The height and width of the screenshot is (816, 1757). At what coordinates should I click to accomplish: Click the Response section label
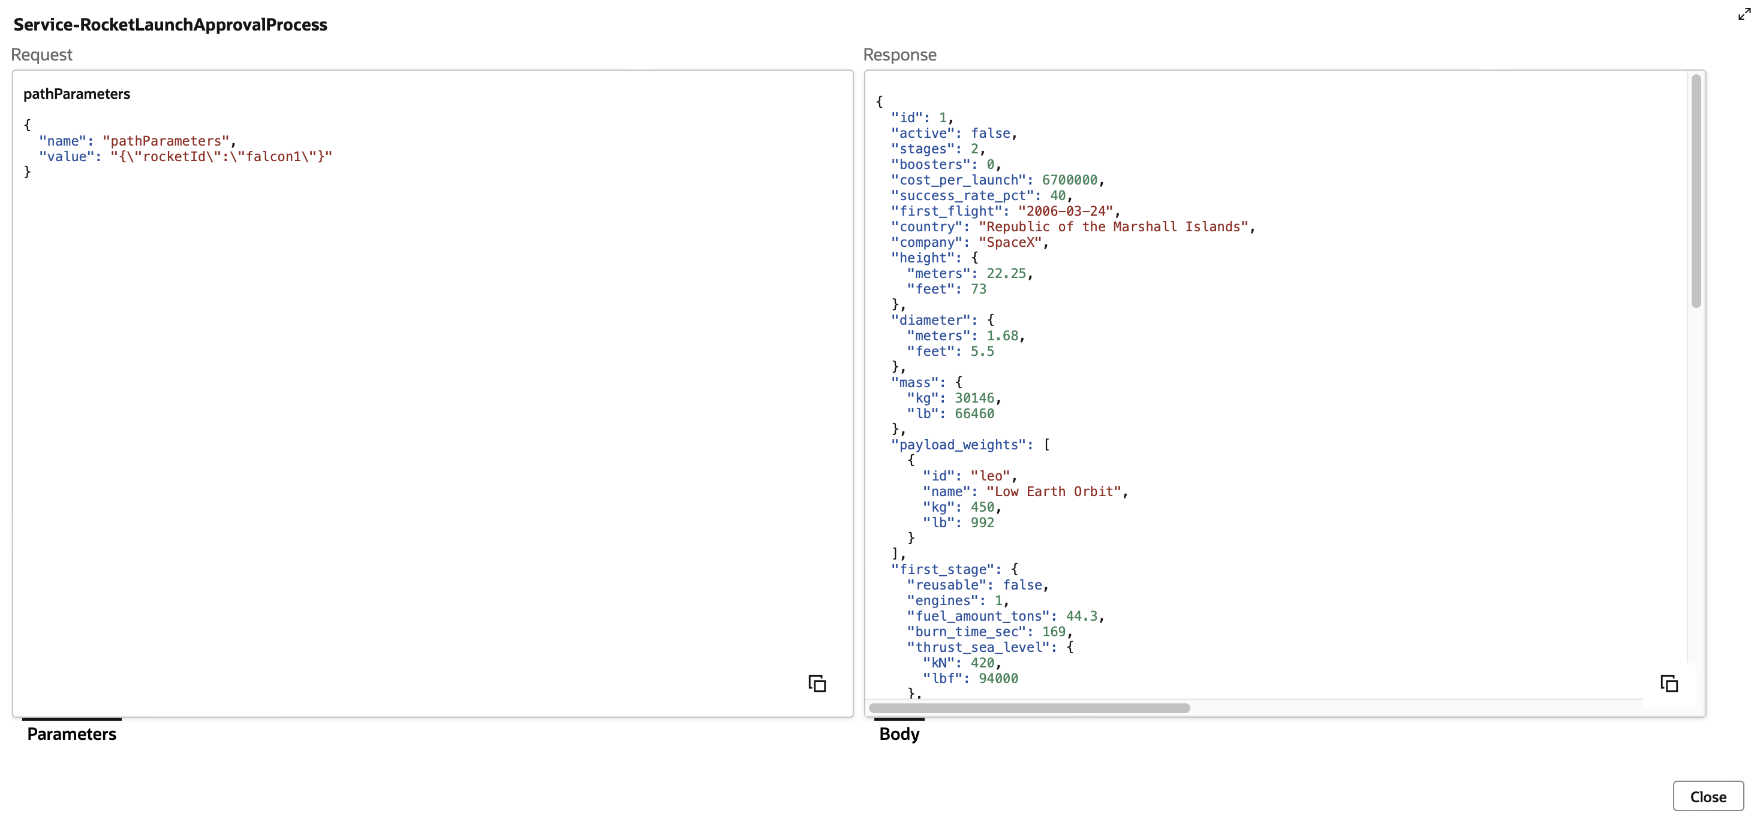(x=899, y=55)
